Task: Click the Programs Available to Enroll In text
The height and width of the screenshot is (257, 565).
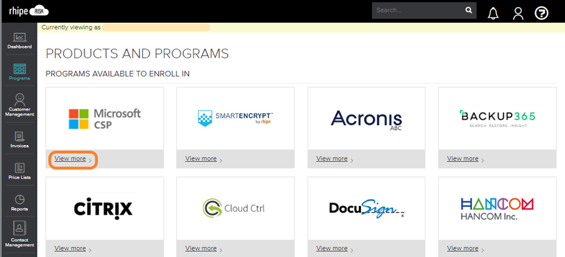Action: coord(118,74)
